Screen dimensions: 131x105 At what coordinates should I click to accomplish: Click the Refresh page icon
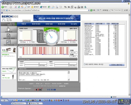(19, 7)
